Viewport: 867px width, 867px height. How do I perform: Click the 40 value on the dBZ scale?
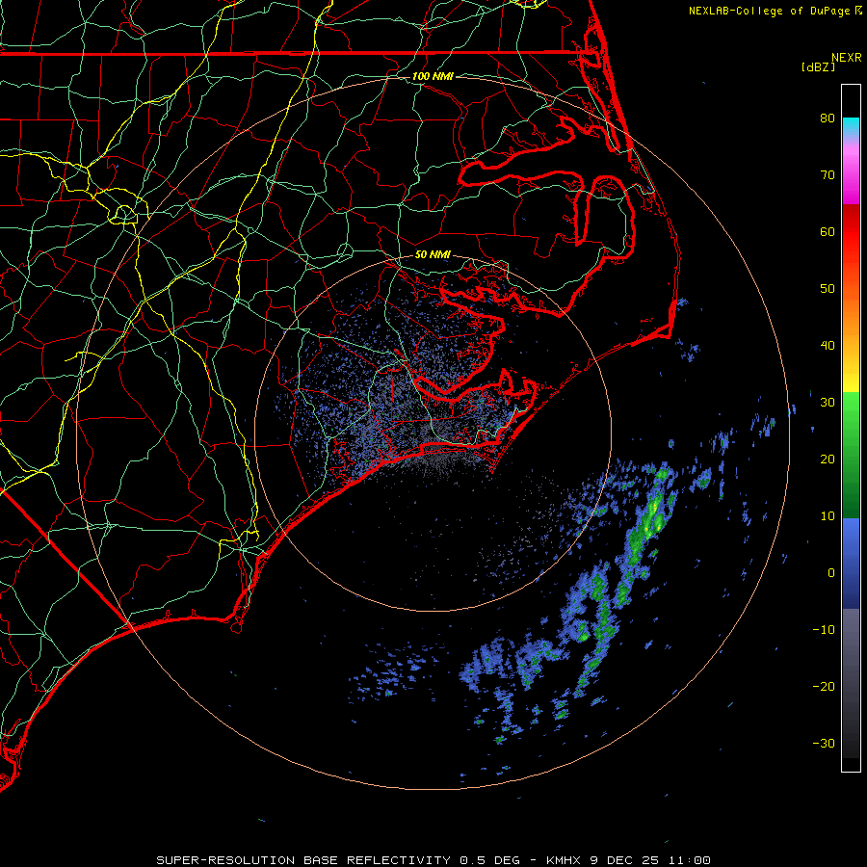click(828, 346)
